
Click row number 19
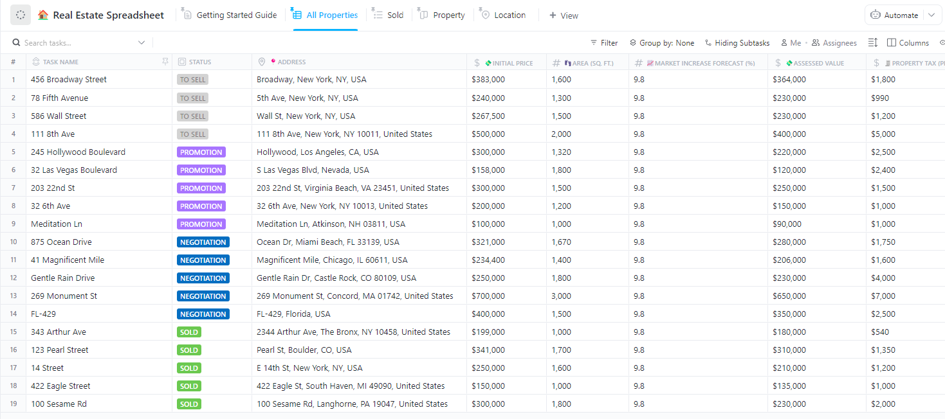13,404
